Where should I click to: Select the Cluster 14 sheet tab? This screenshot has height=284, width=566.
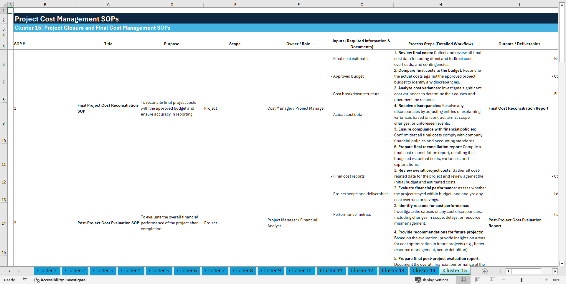(424, 271)
